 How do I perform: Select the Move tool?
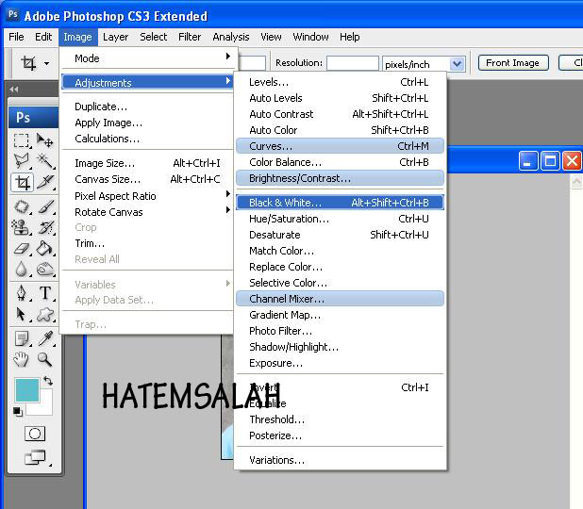click(45, 140)
